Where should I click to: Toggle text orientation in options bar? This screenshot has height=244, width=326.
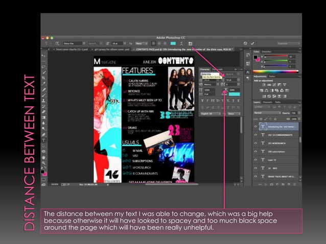pos(57,43)
